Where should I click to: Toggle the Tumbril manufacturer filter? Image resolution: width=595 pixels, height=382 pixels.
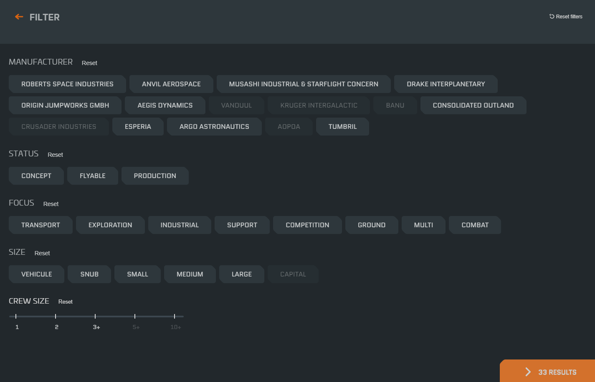(342, 127)
